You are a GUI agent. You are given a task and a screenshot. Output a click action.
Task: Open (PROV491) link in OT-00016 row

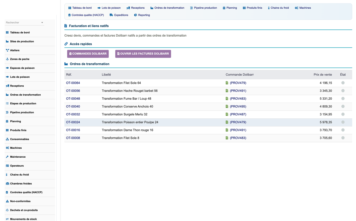point(238,130)
